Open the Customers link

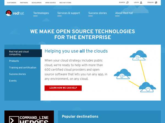tap(12, 3)
